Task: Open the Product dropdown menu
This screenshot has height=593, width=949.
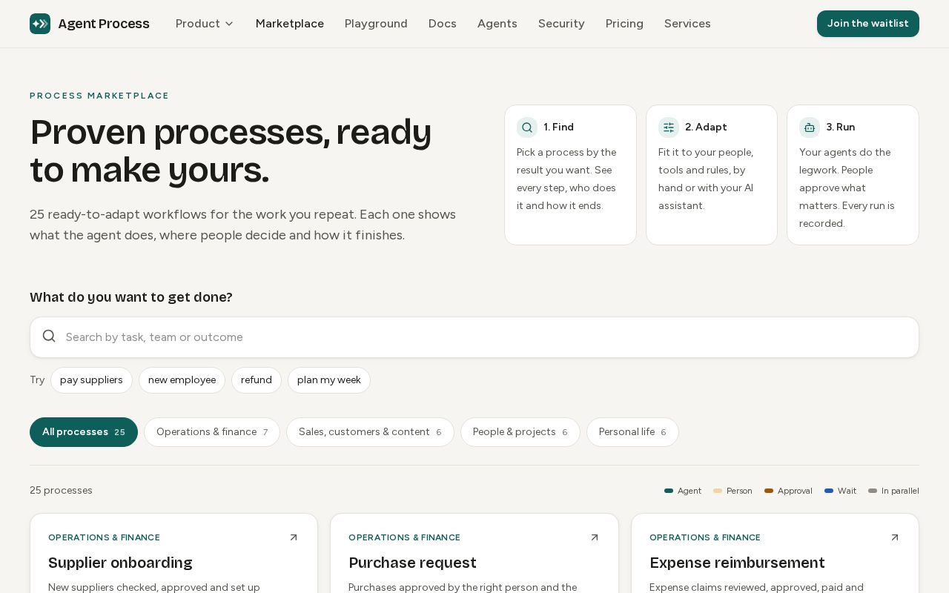Action: point(205,24)
